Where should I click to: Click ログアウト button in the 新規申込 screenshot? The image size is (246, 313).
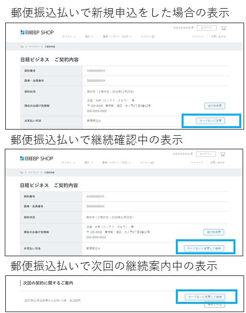tap(207, 28)
